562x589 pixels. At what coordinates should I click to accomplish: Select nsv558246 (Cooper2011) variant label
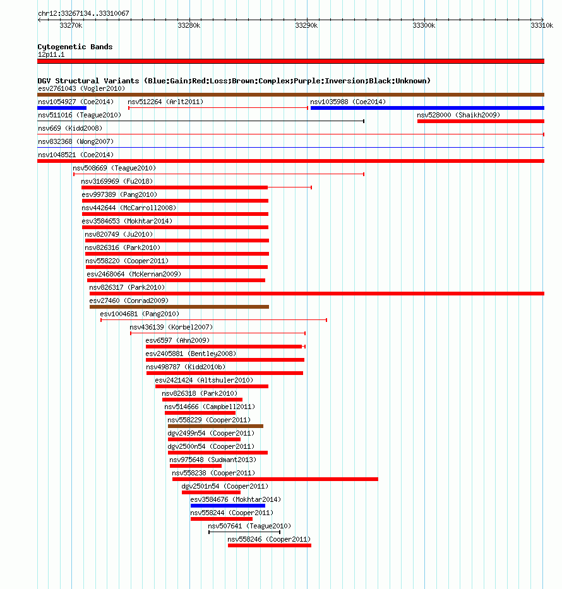pos(270,540)
